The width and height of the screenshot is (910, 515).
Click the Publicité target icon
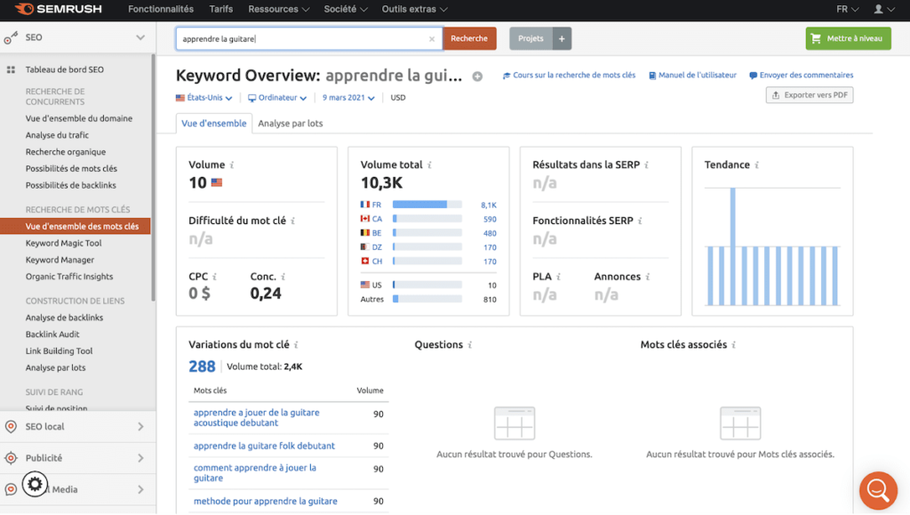[11, 458]
